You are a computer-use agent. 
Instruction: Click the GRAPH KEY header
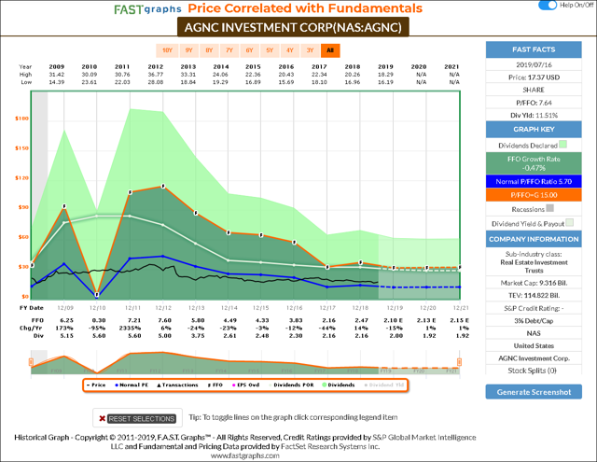tap(534, 130)
